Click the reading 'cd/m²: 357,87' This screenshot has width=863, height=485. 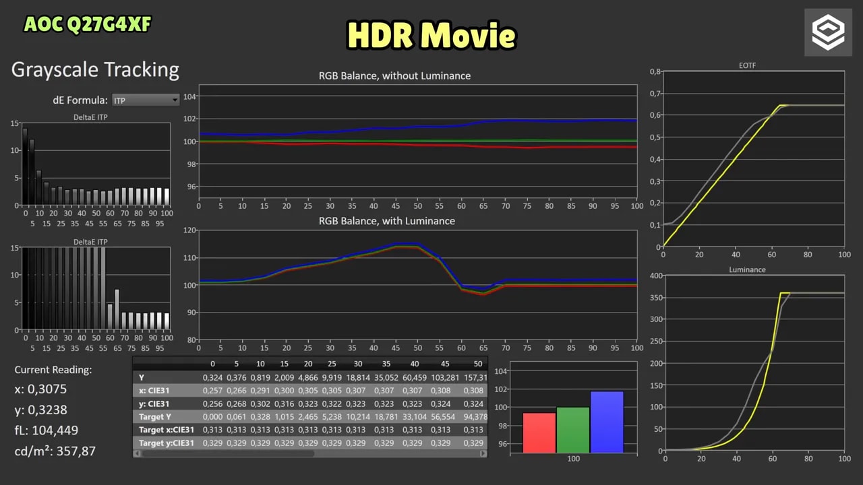pos(55,451)
